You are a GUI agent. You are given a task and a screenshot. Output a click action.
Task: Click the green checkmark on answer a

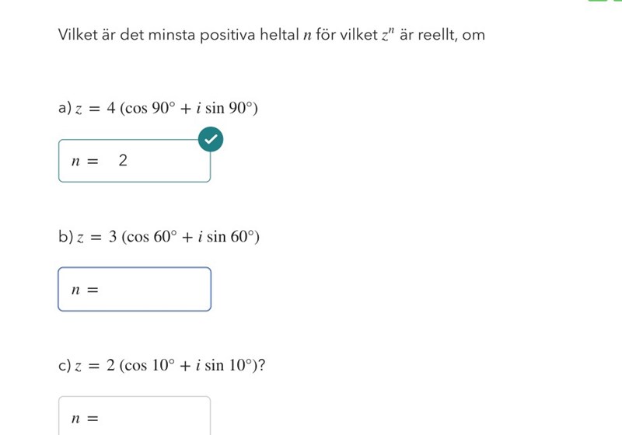click(211, 140)
